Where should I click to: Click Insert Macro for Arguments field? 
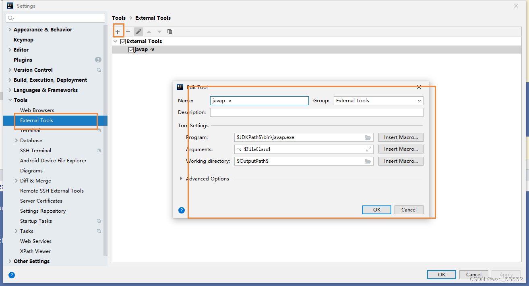point(401,149)
